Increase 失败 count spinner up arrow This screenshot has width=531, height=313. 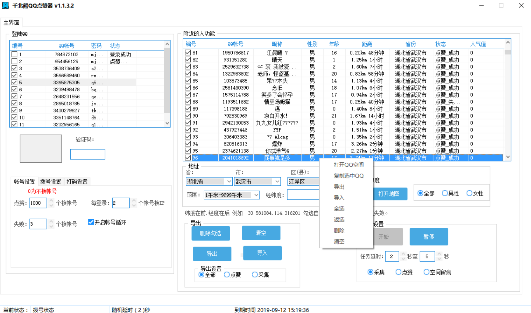51,222
